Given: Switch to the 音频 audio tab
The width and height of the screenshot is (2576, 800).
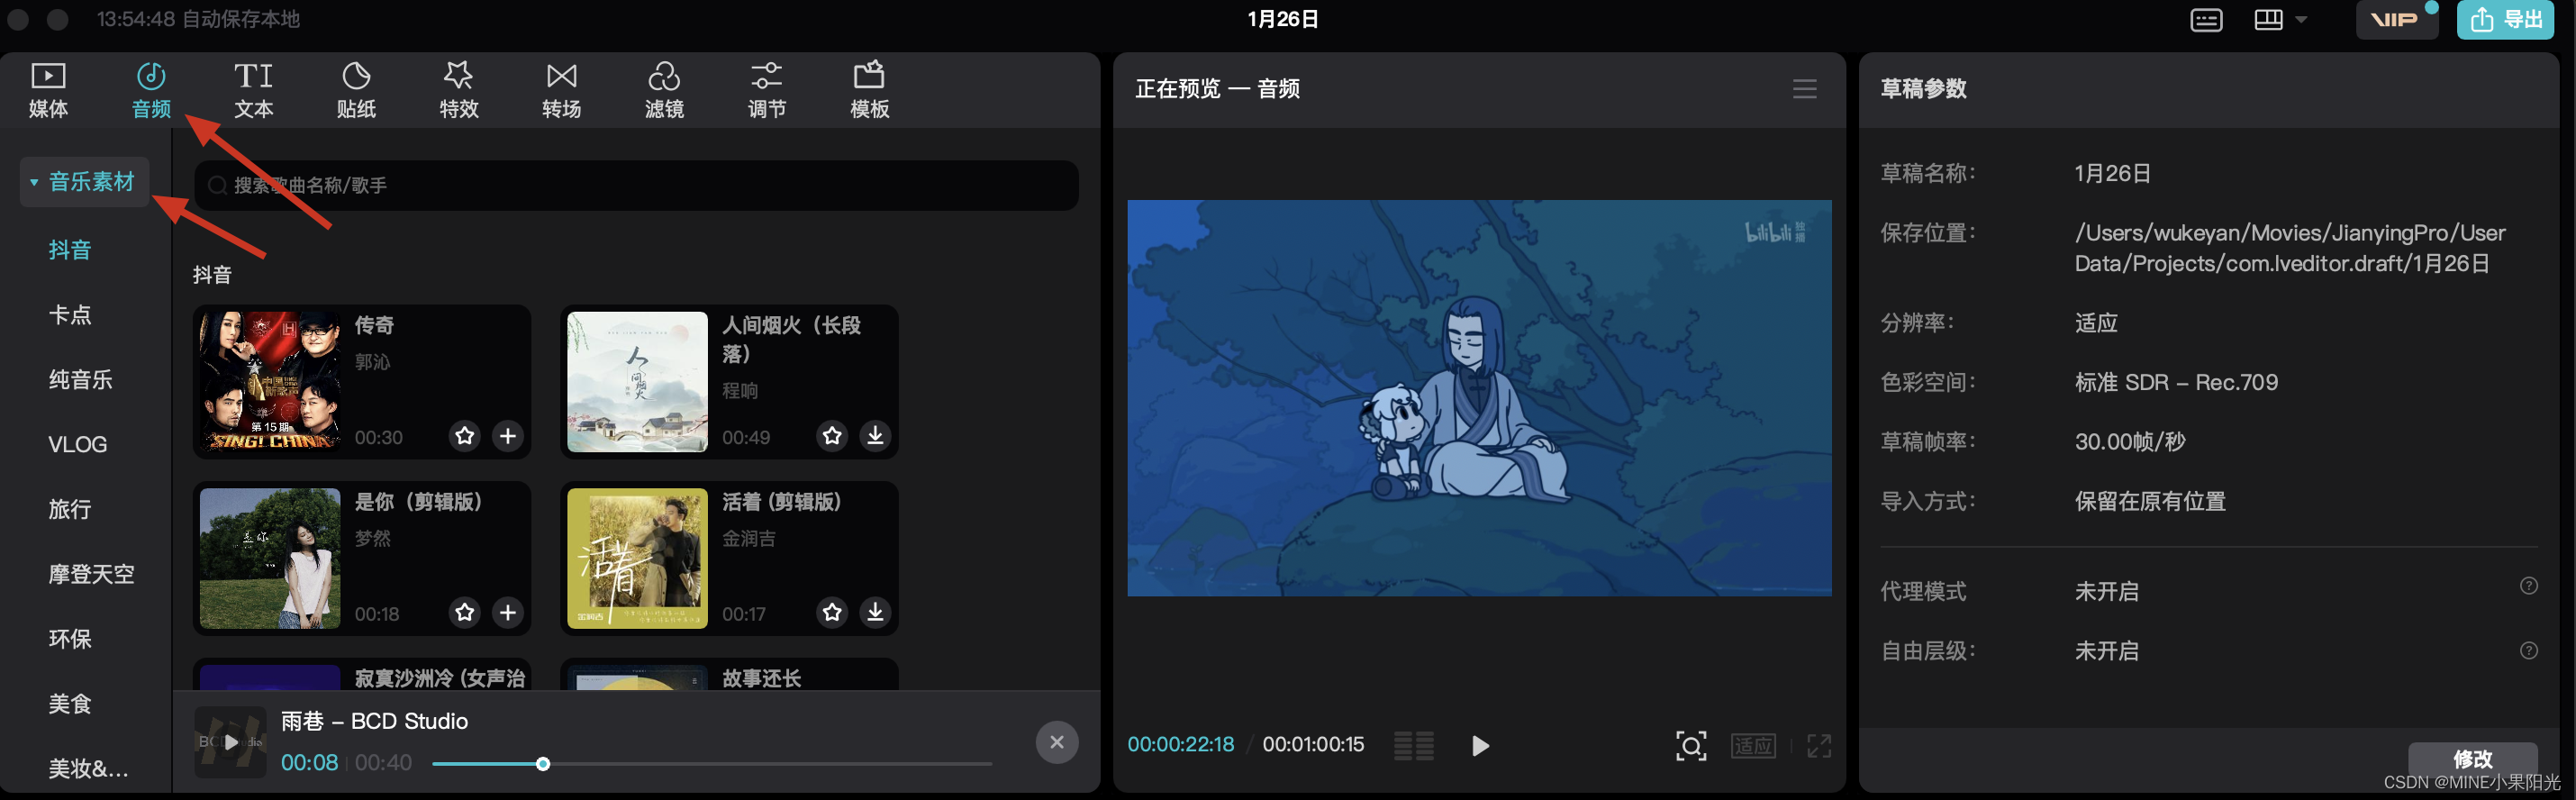Looking at the screenshot, I should click(x=151, y=90).
